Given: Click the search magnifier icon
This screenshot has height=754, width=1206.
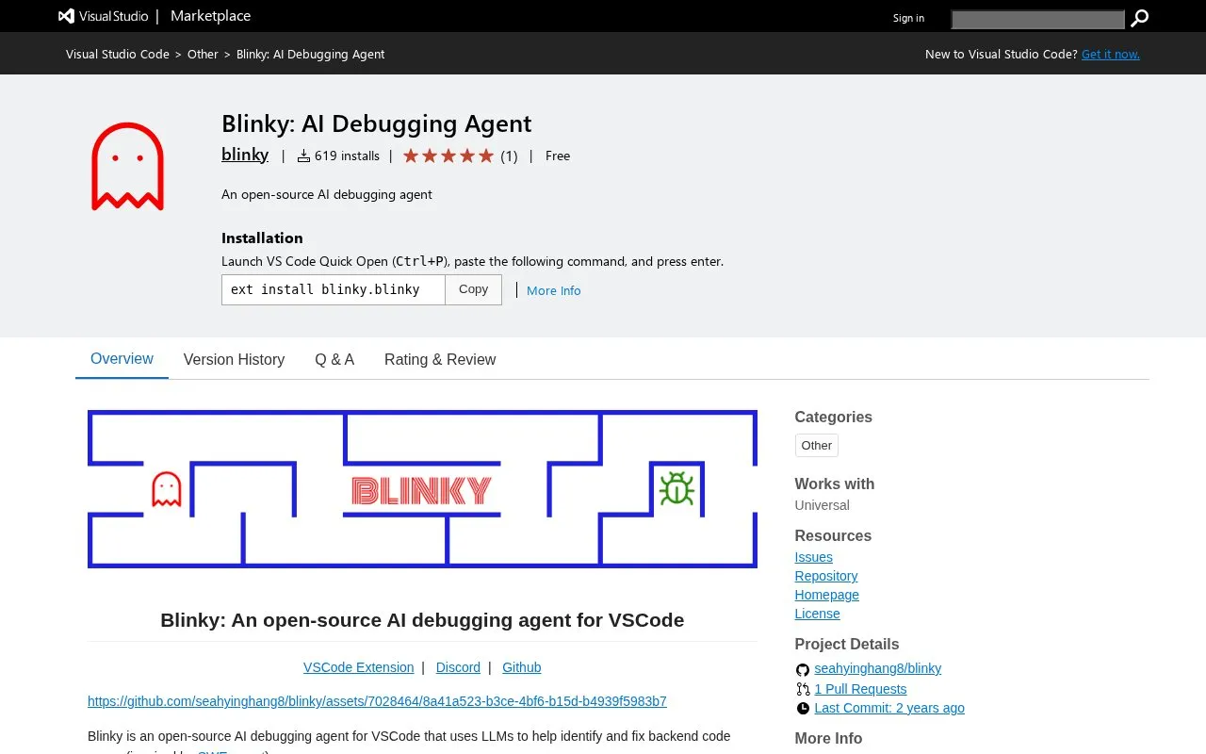Looking at the screenshot, I should coord(1139,18).
